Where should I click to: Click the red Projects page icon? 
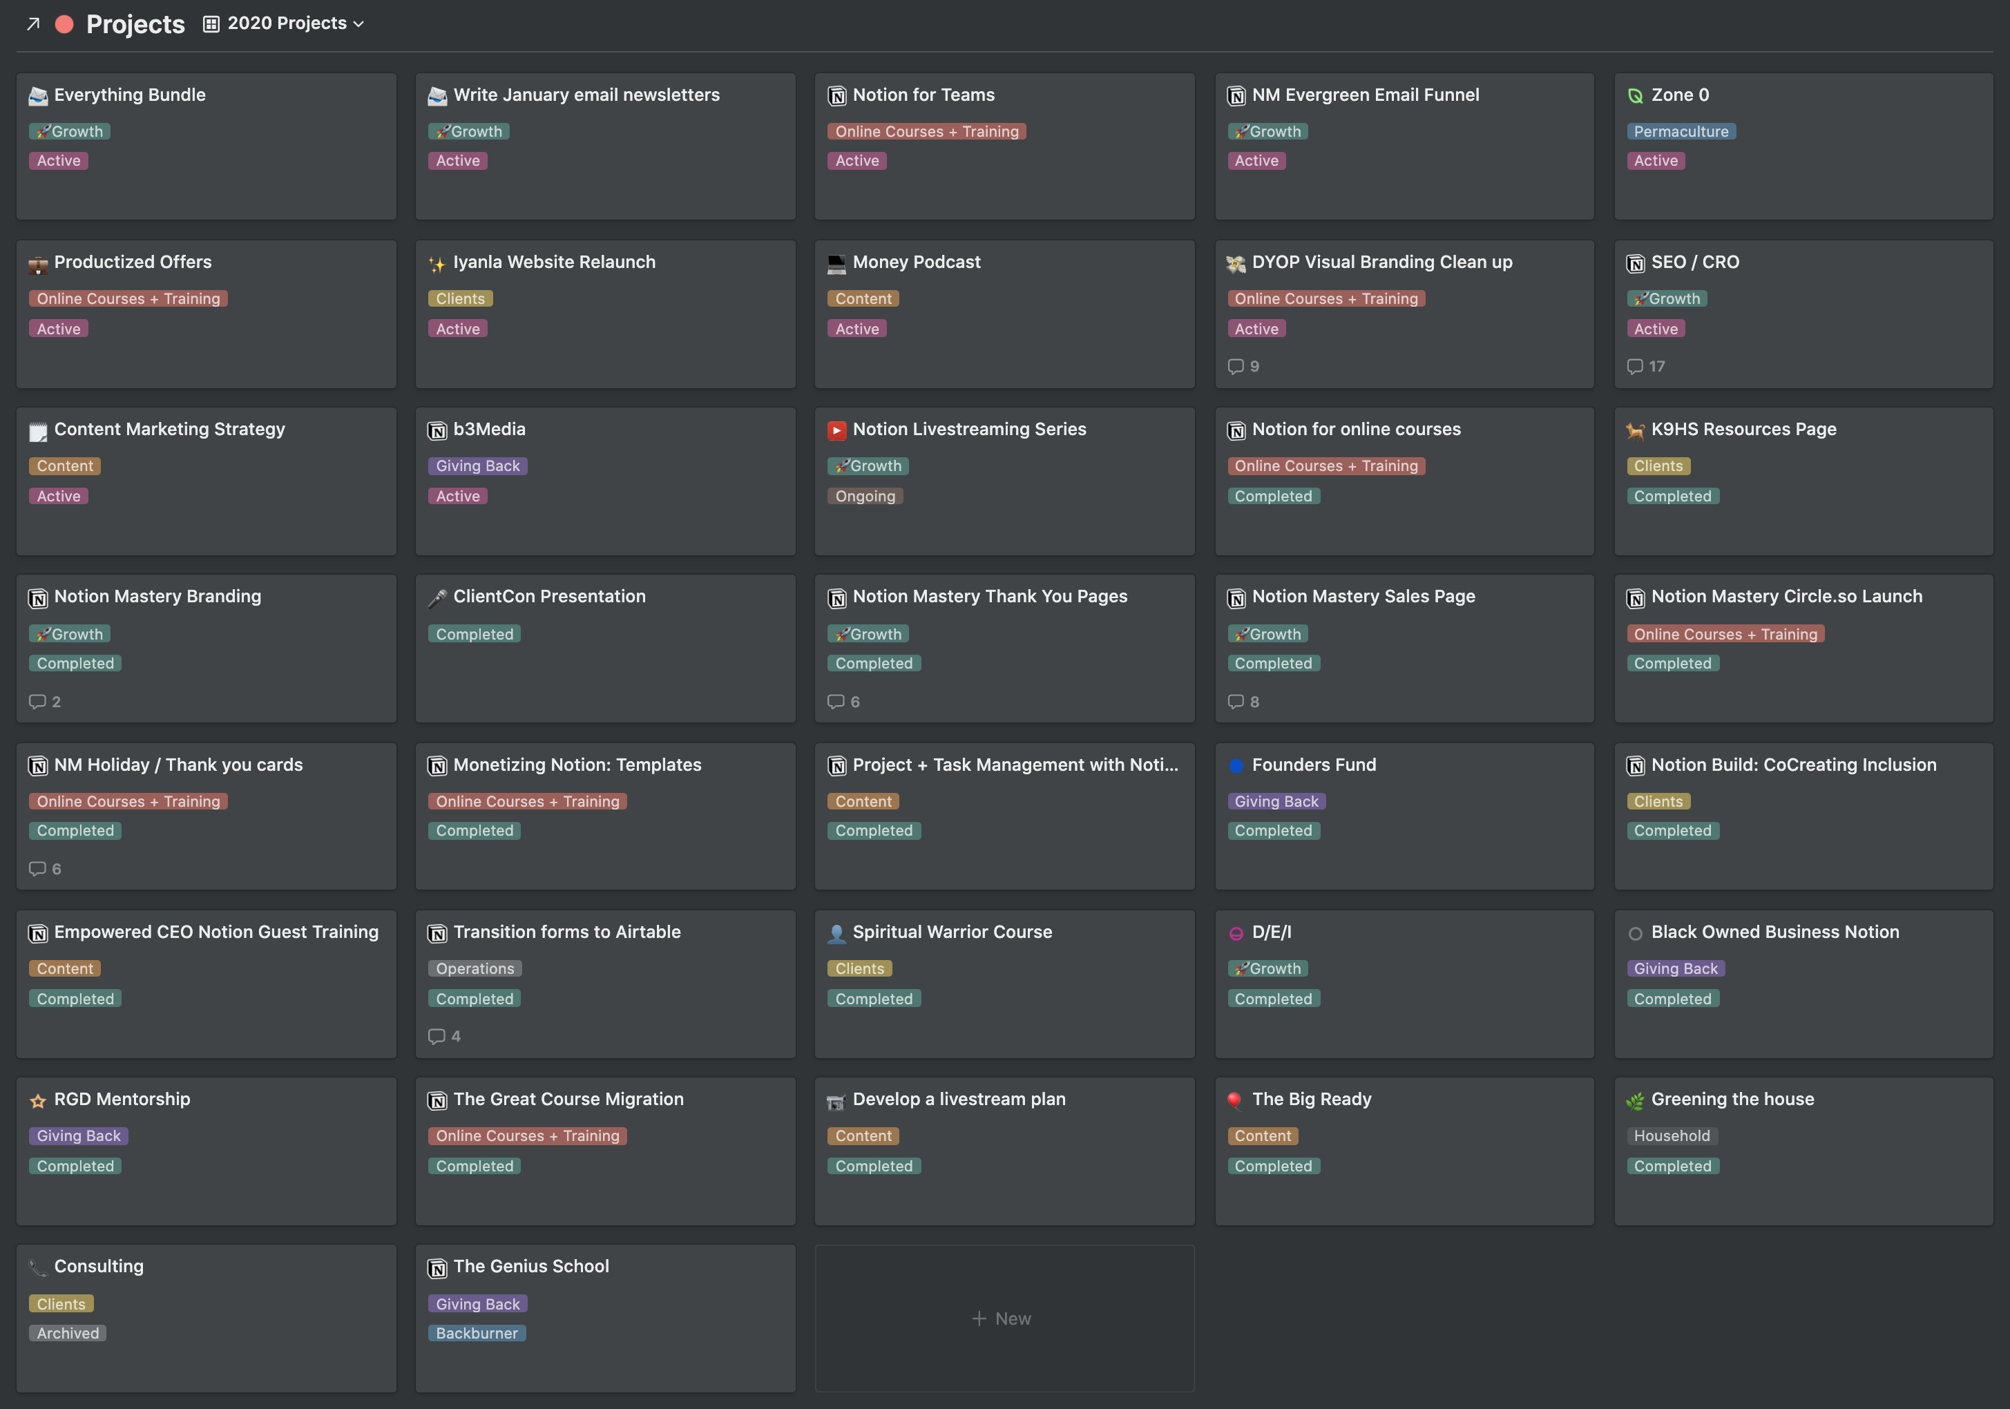pyautogui.click(x=64, y=23)
